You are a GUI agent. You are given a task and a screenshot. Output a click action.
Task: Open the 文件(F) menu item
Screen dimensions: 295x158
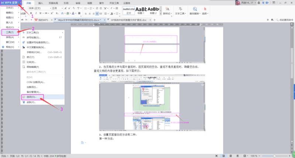[10, 8]
